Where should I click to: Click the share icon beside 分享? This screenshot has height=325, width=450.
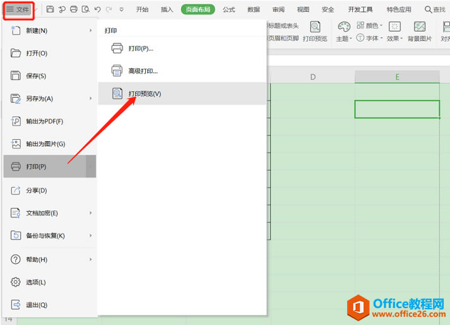[x=16, y=190]
